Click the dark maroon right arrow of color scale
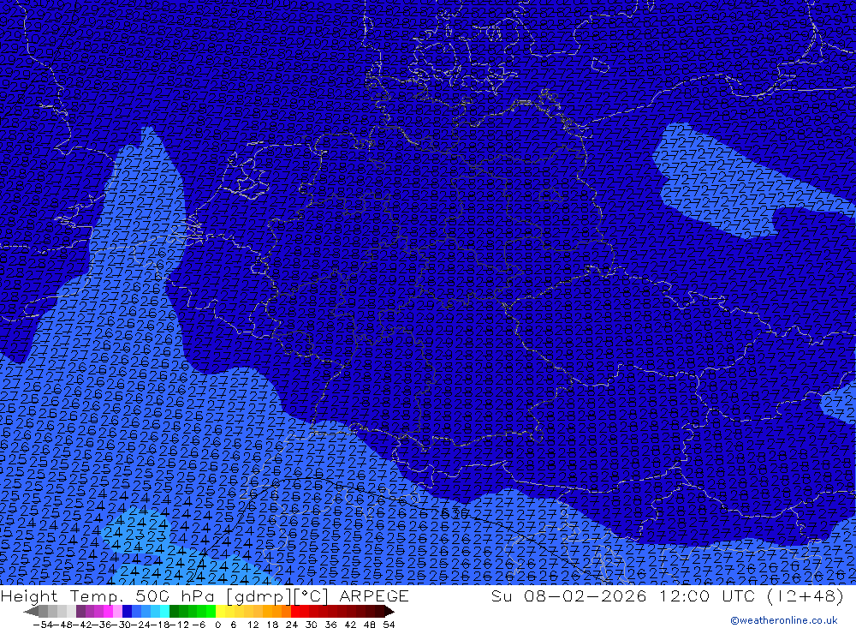 click(389, 612)
